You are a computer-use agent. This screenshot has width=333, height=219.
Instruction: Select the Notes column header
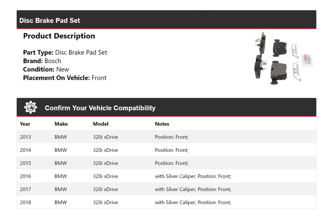click(162, 124)
